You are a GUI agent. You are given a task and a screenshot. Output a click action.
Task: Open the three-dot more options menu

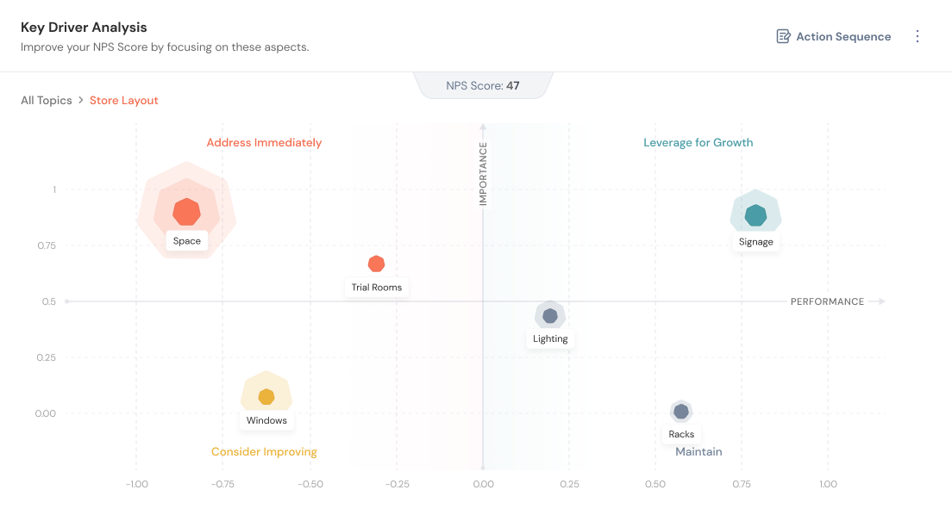[x=918, y=36]
